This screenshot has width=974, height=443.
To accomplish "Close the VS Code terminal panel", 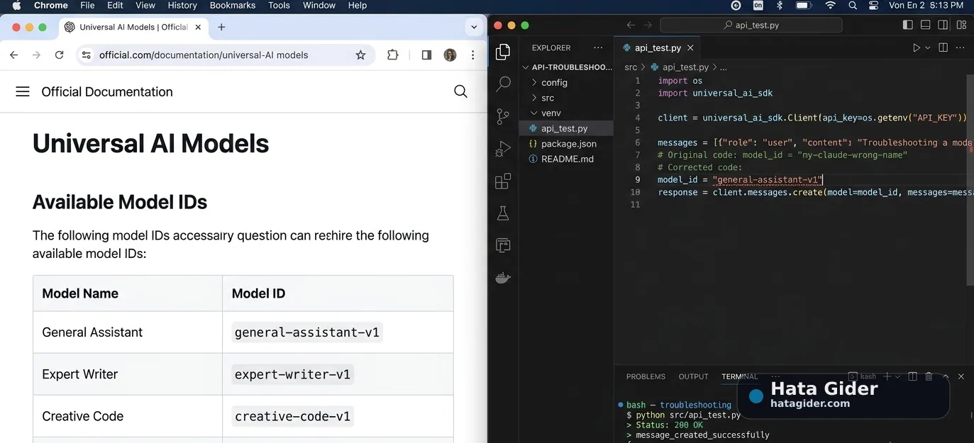I will pyautogui.click(x=961, y=376).
